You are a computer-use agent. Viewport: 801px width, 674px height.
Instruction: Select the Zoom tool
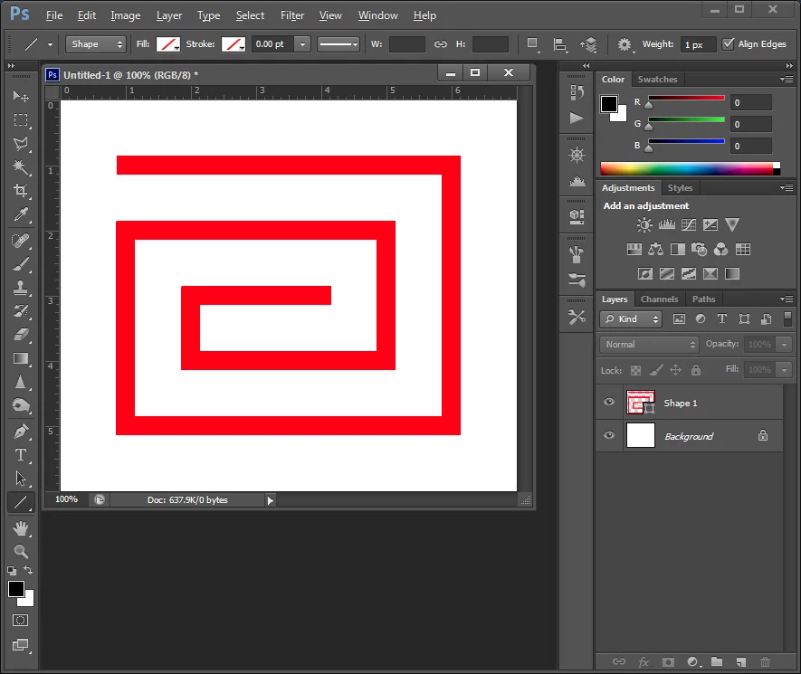pos(21,552)
